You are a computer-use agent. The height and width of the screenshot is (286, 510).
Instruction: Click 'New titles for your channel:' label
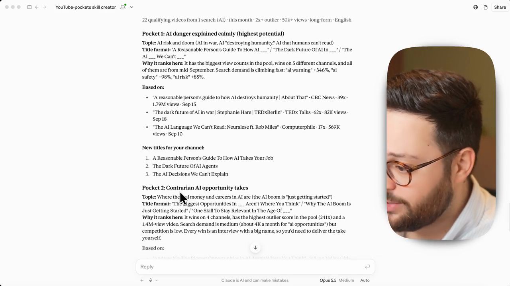coord(173,148)
